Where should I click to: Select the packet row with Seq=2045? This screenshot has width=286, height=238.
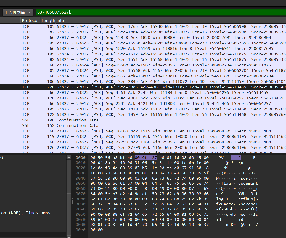click(x=143, y=81)
